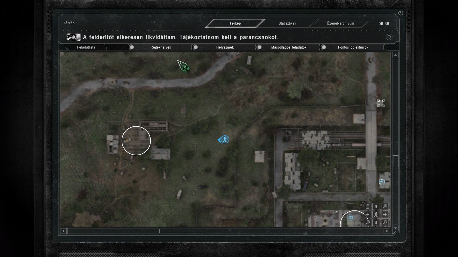
Task: Pan the map down with arrow button
Action: coord(376,222)
